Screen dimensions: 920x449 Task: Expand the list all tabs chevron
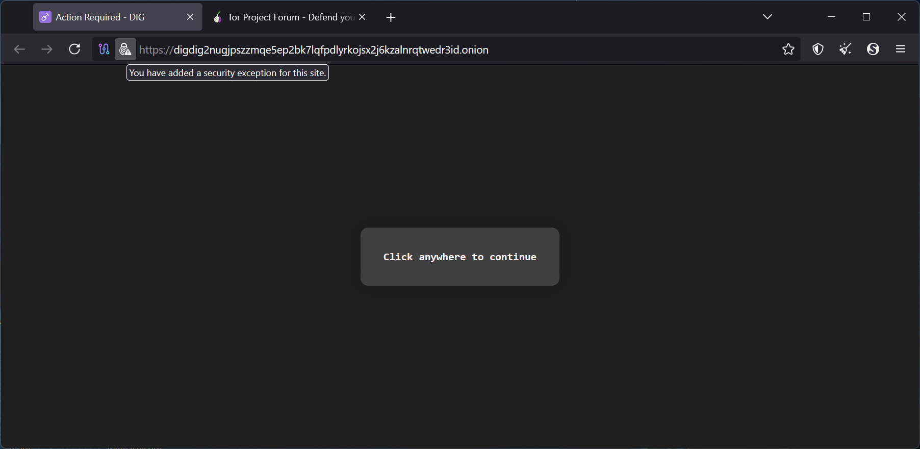pyautogui.click(x=768, y=17)
